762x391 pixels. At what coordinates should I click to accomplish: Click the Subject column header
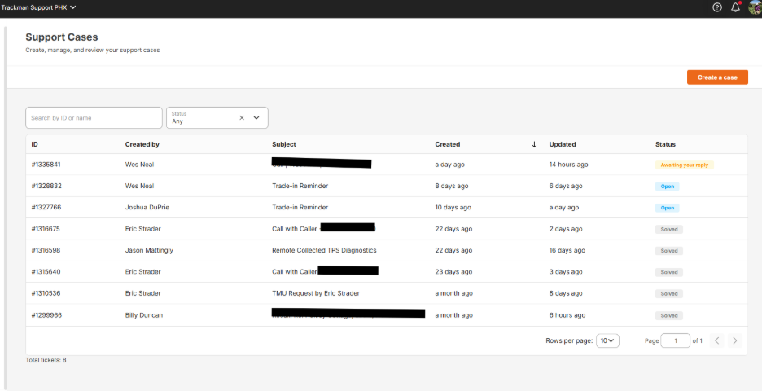[284, 144]
